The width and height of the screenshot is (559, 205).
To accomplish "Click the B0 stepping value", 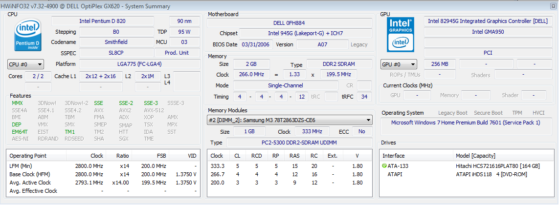I will click(116, 32).
